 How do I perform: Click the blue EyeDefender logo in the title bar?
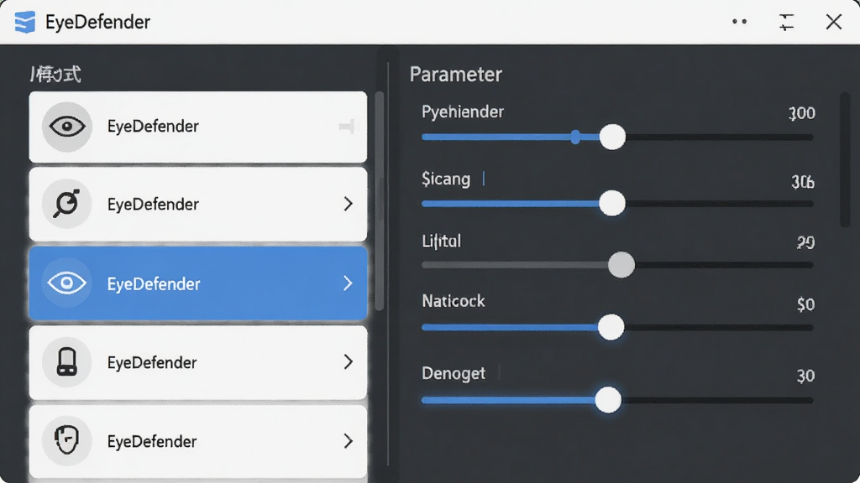click(x=24, y=22)
